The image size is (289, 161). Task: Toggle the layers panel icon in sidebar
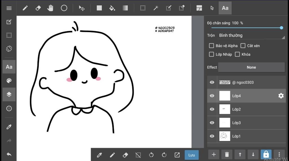coord(9,94)
